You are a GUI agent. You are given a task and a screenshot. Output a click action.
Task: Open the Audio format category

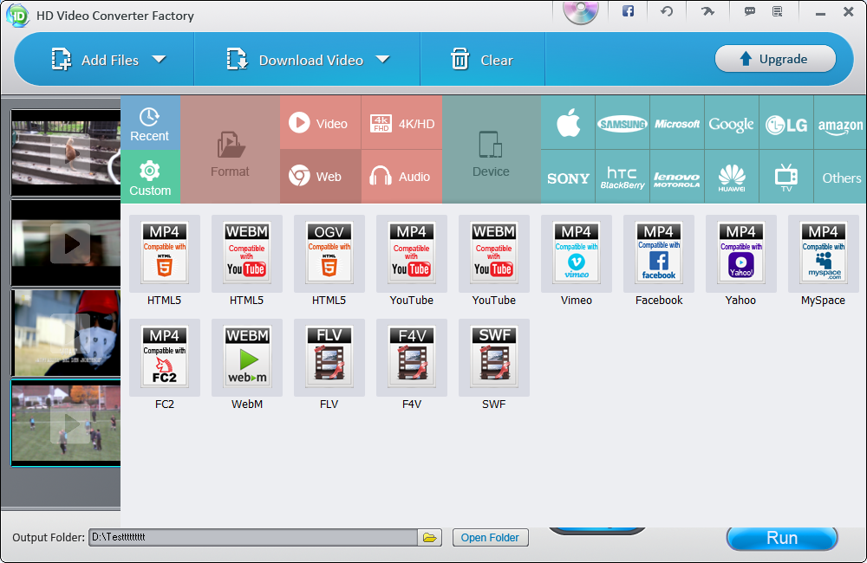click(x=402, y=177)
